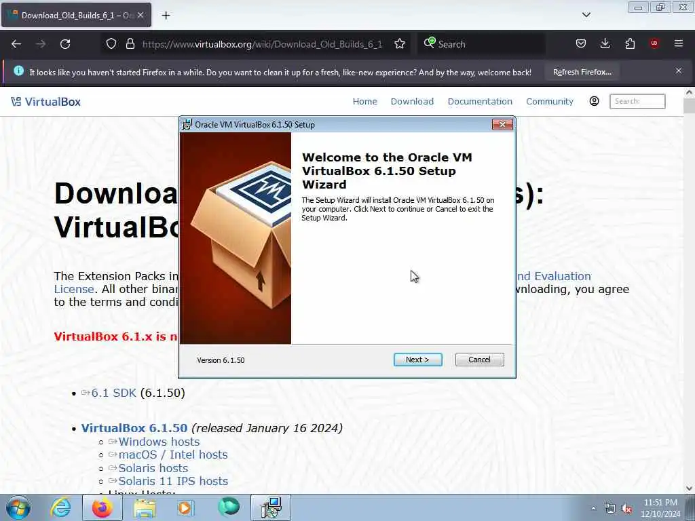The width and height of the screenshot is (695, 521).
Task: Show hidden system tray icons
Action: pyautogui.click(x=593, y=508)
